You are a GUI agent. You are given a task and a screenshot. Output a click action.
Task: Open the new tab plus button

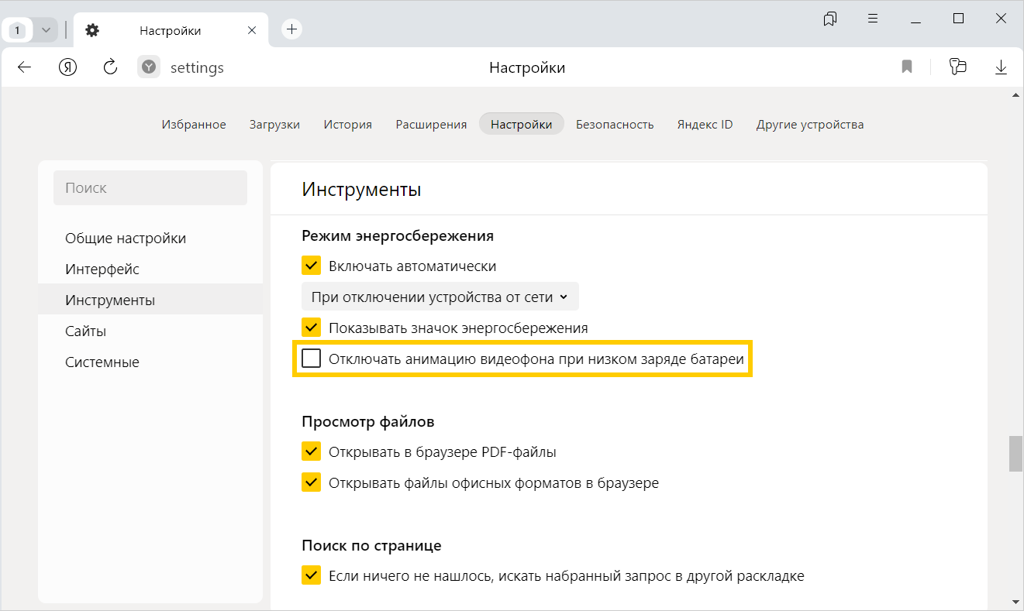(x=291, y=29)
